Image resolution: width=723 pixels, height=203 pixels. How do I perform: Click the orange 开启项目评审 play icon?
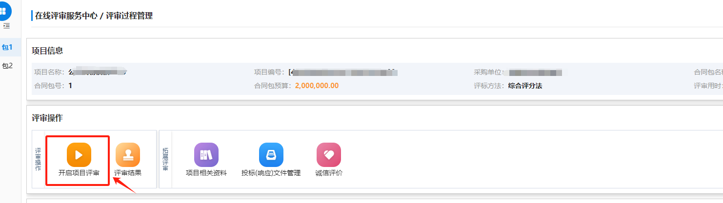tap(79, 155)
